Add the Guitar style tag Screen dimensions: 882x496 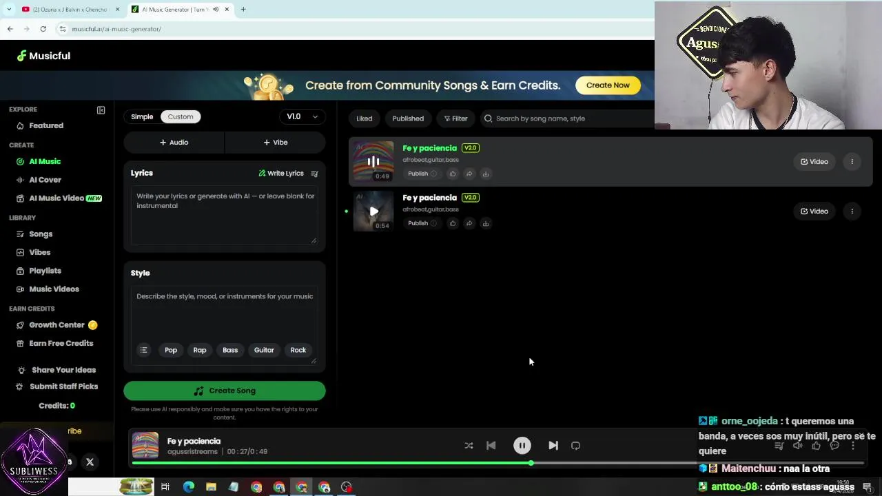point(264,350)
